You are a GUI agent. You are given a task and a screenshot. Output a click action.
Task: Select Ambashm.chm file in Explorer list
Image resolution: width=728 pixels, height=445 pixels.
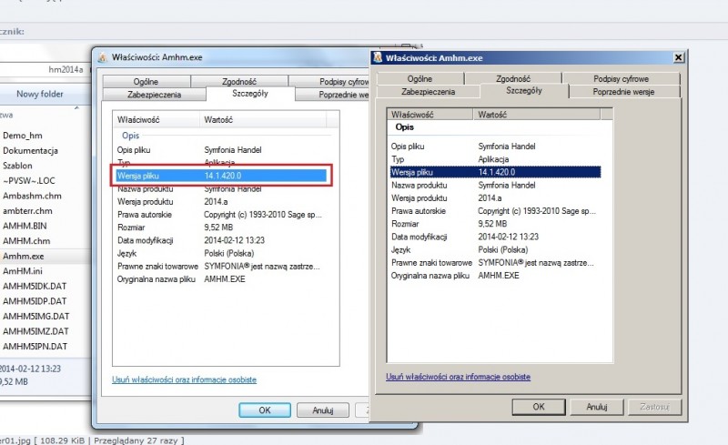pyautogui.click(x=32, y=196)
